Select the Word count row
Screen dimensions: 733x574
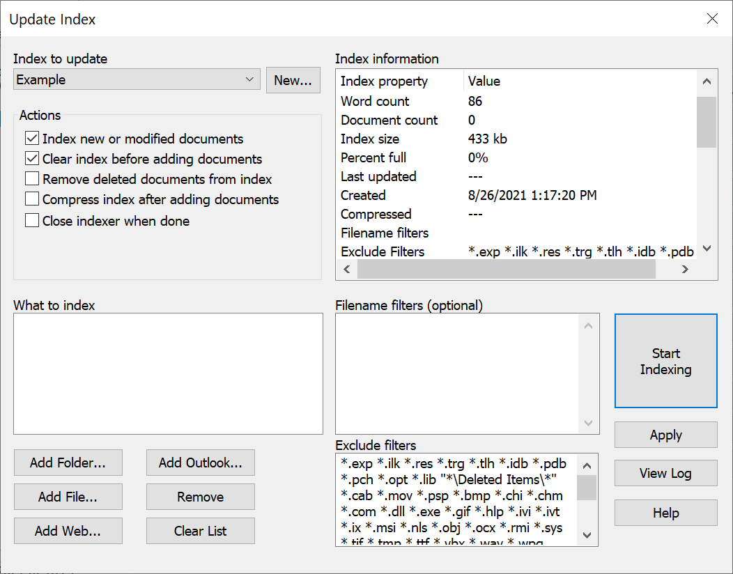point(516,102)
